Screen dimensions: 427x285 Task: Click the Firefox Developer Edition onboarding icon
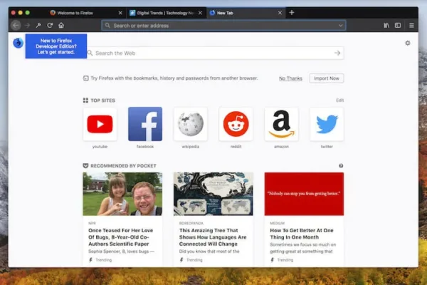tap(19, 43)
